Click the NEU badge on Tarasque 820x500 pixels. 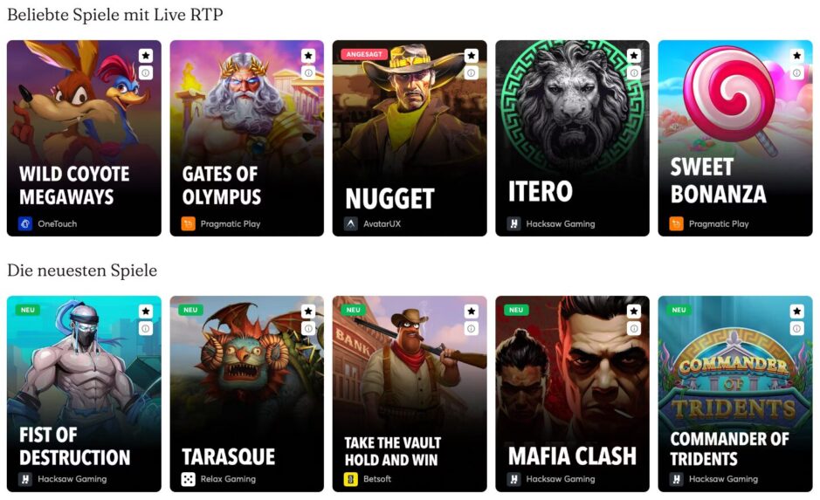190,310
